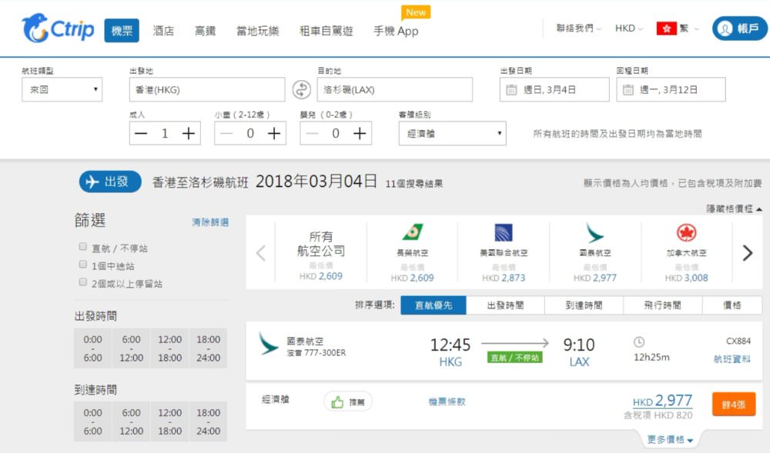Open the cabin class 經濟艙 dropdown
The width and height of the screenshot is (770, 453).
(452, 133)
